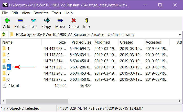Viewport: 183px width, 112px height.
Task: Click the green Add plus icon
Action: click(x=7, y=21)
